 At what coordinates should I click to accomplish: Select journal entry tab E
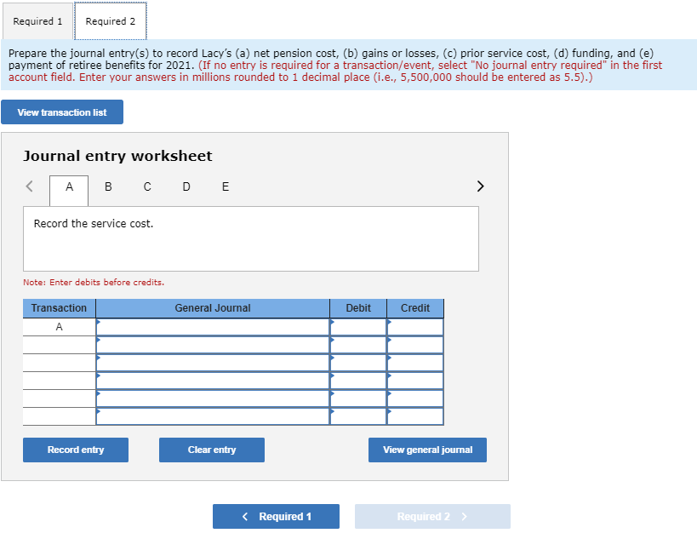[x=226, y=186]
